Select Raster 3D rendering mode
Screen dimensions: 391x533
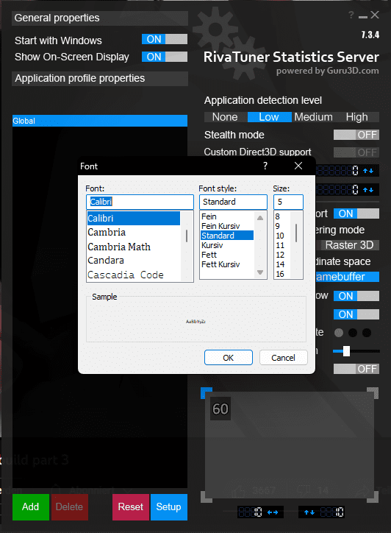tap(349, 245)
